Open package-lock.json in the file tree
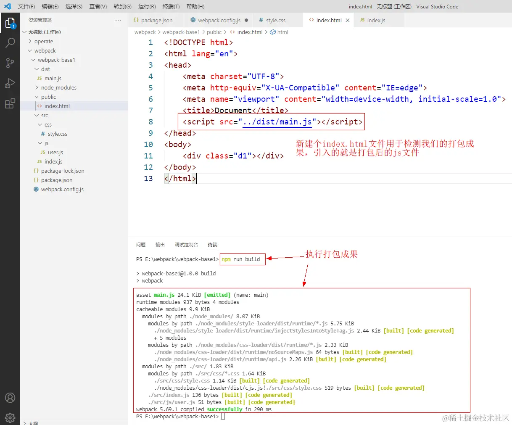The image size is (512, 425). coord(63,171)
